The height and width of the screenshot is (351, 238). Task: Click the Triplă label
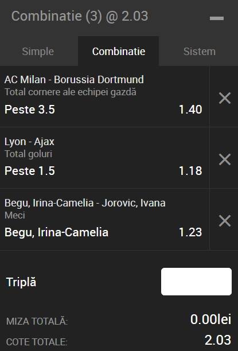[21, 282]
